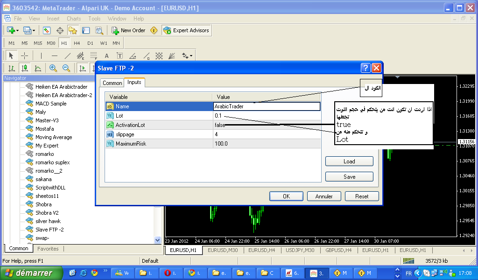Image resolution: width=478 pixels, height=280 pixels.
Task: Switch to GBPUSD,H4 chart tab
Action: [338, 250]
